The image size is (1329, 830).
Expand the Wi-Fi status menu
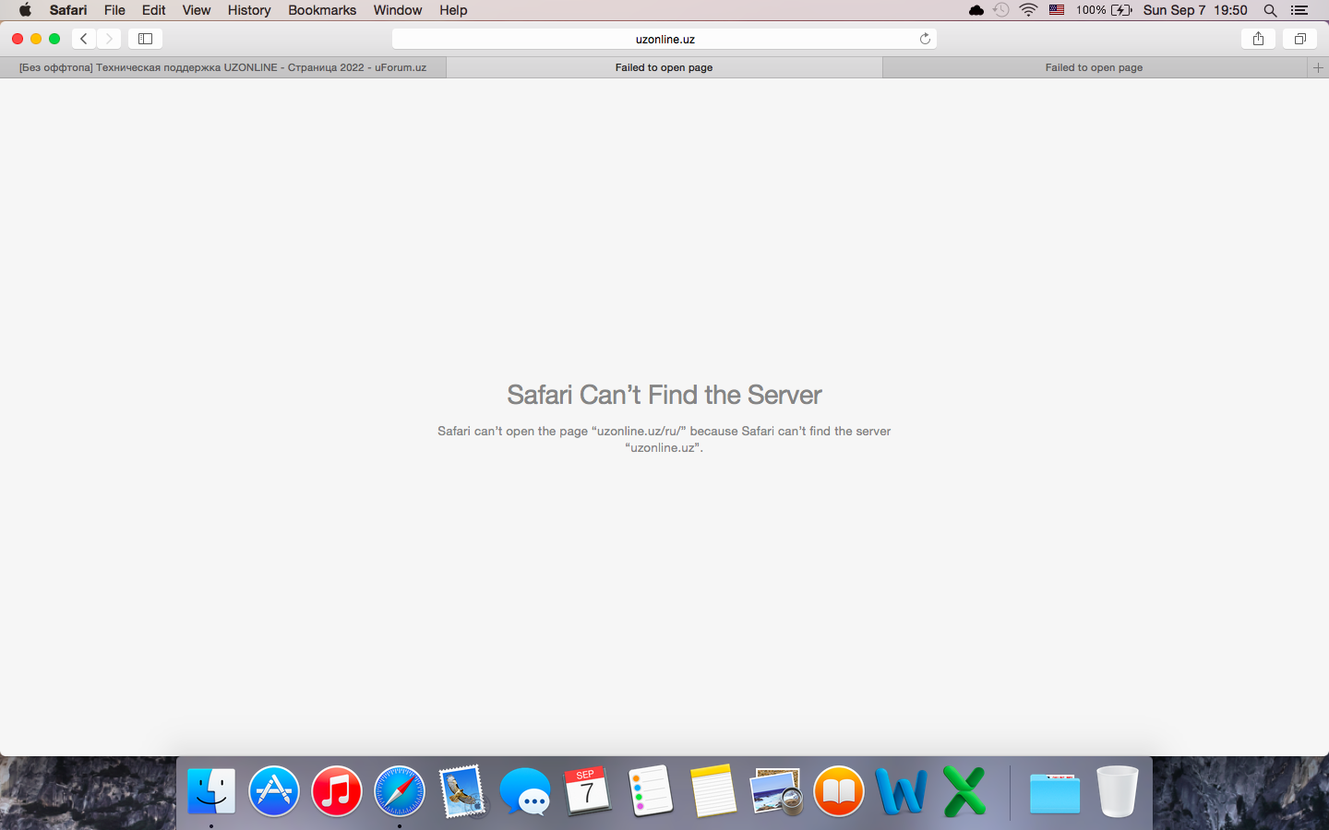(x=1028, y=10)
